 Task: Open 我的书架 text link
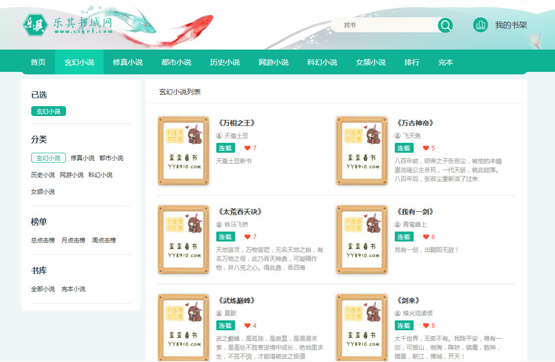pyautogui.click(x=510, y=25)
